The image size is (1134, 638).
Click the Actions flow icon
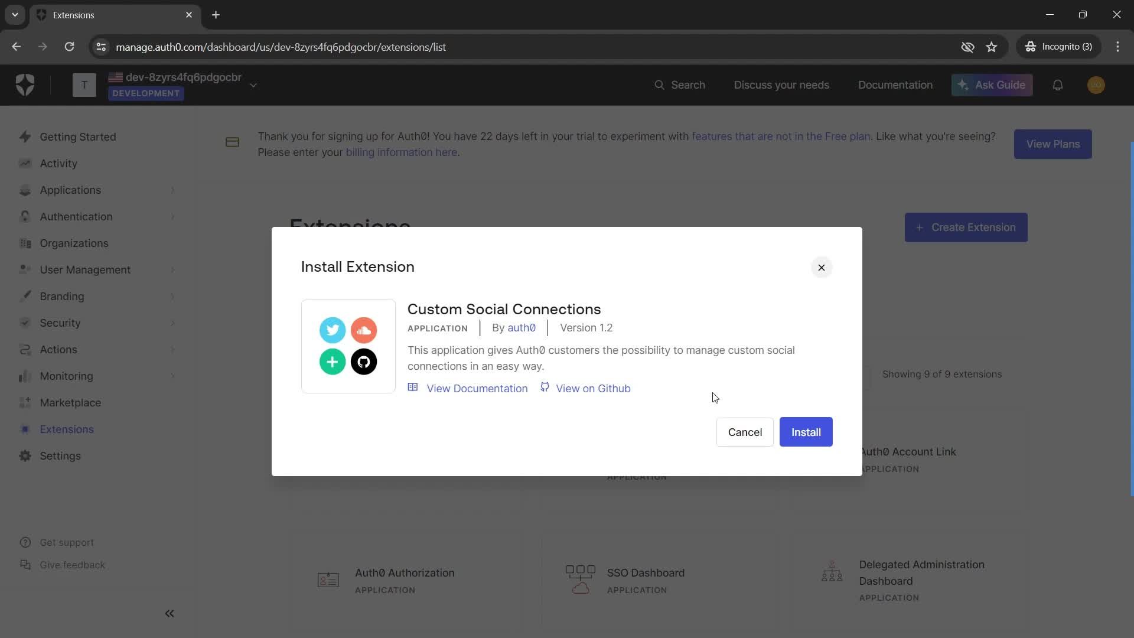25,350
